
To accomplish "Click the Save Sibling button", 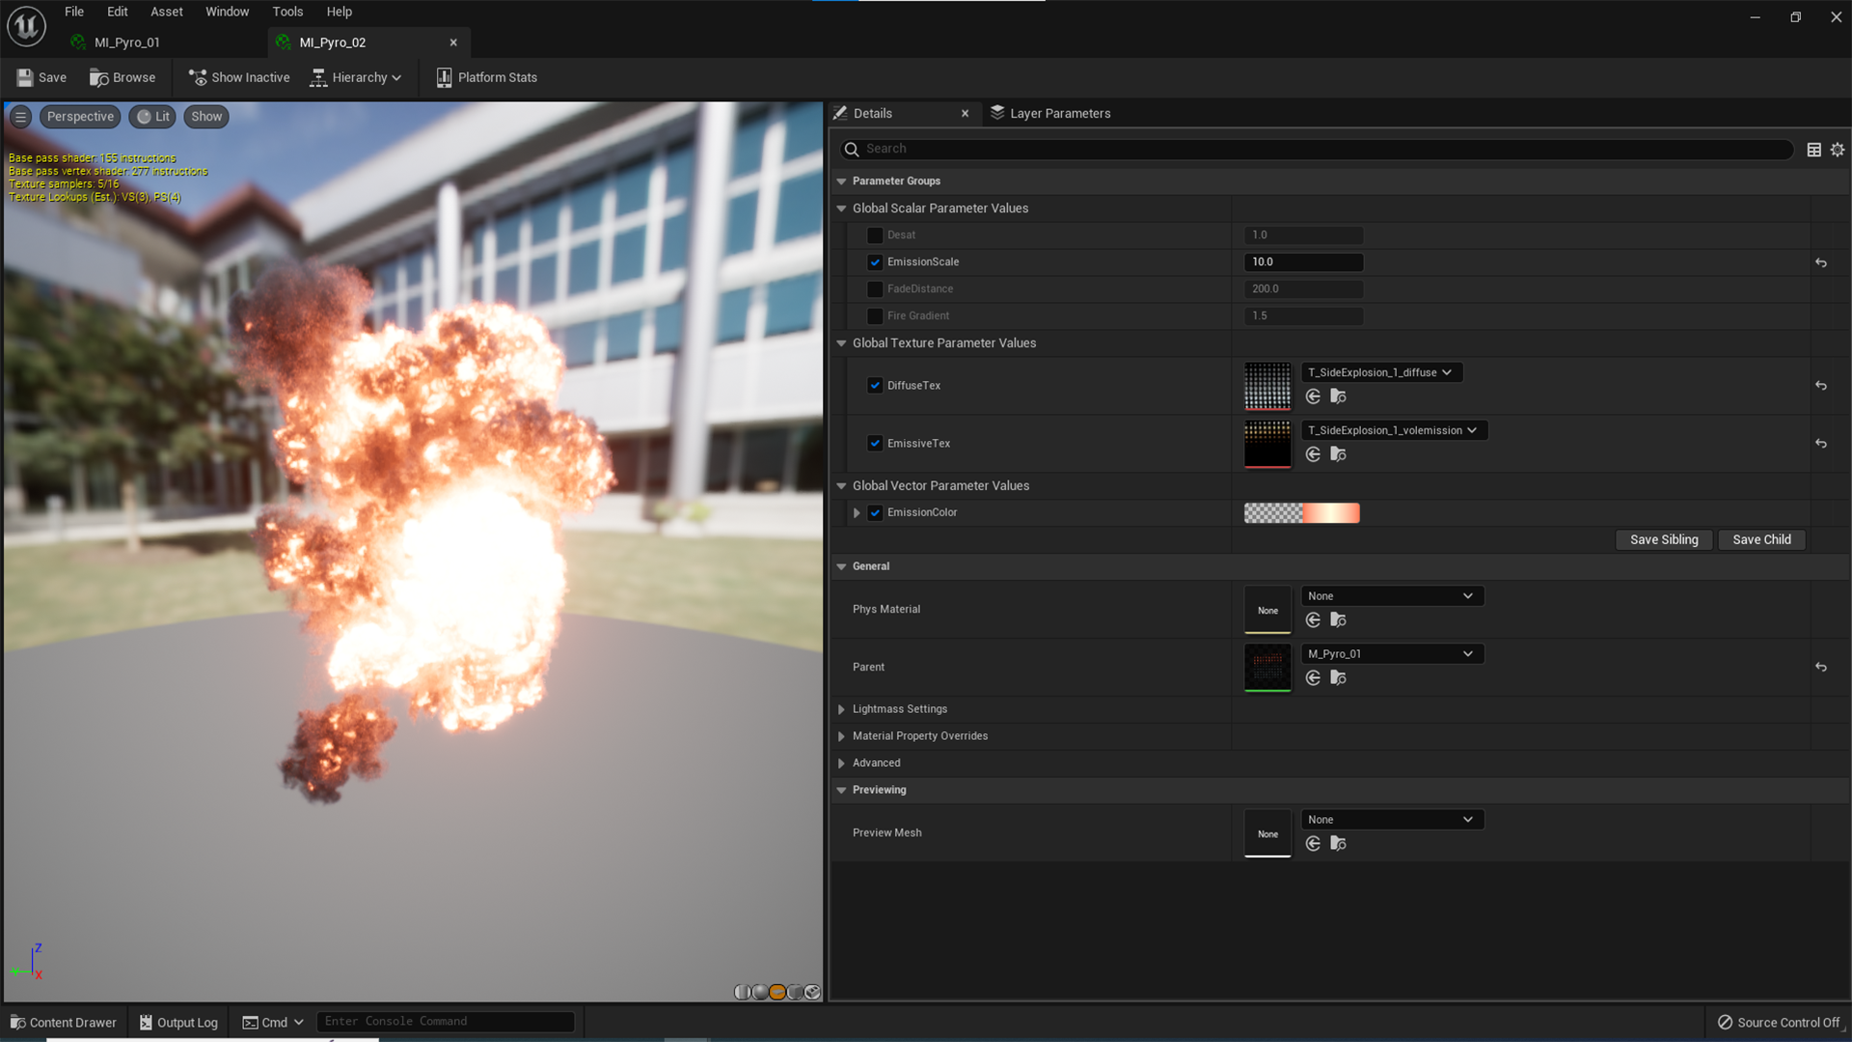I will click(x=1664, y=539).
